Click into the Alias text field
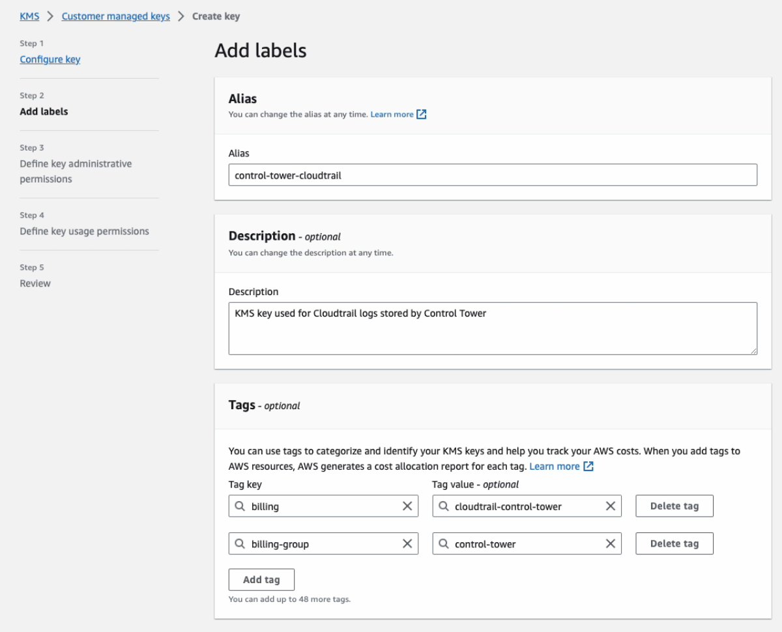Image resolution: width=782 pixels, height=632 pixels. (x=492, y=175)
